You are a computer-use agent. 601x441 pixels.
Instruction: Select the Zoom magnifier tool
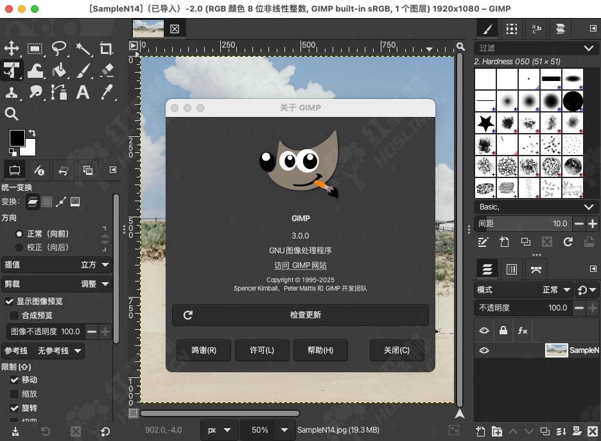pos(12,114)
